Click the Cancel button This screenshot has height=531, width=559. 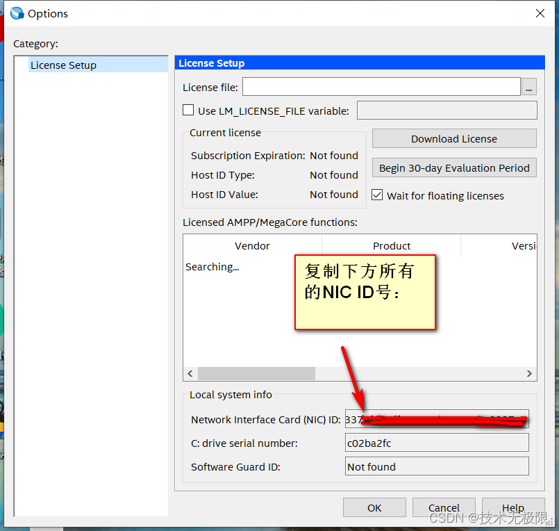coord(444,507)
